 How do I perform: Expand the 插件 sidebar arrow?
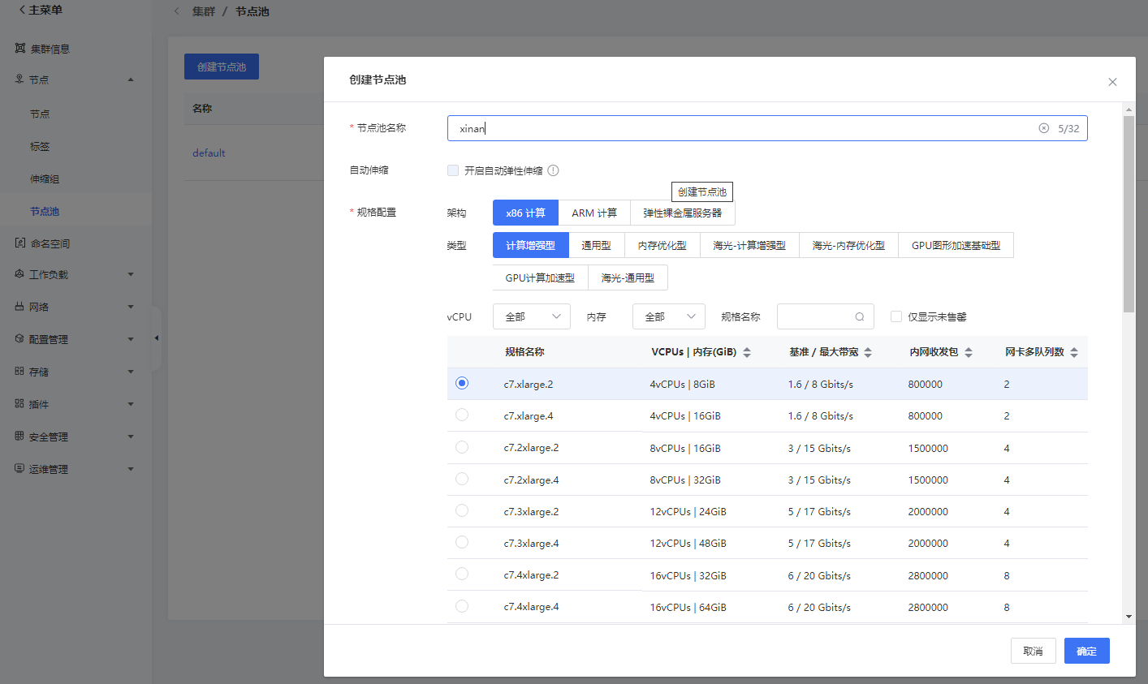(x=131, y=404)
